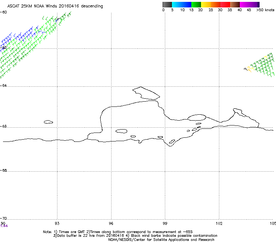Viewport: 276px width, 242px height.
Task: Click the black contaminated wind barb near 103E
Action: [245, 69]
